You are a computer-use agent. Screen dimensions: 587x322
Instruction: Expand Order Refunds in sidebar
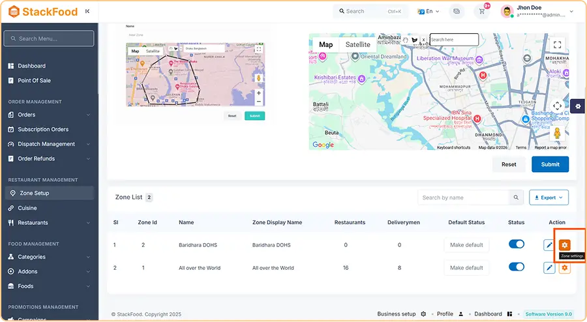coord(49,158)
